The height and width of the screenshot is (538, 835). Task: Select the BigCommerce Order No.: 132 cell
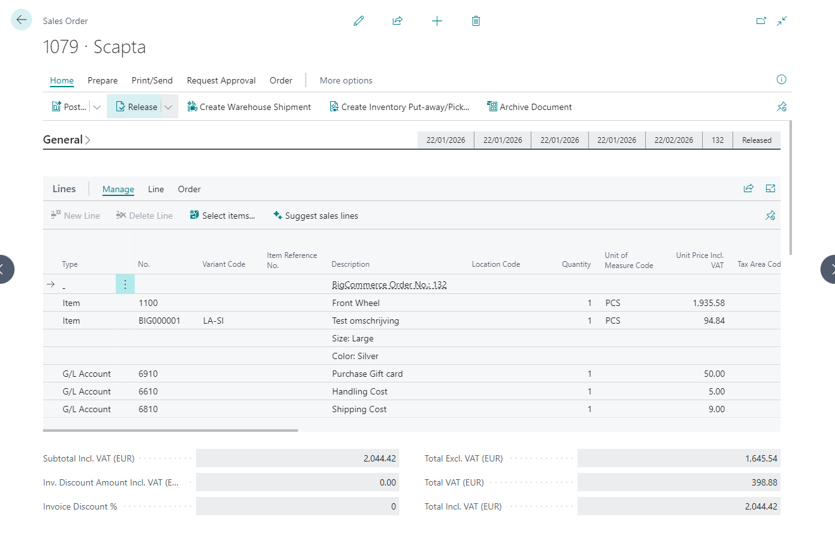[390, 284]
